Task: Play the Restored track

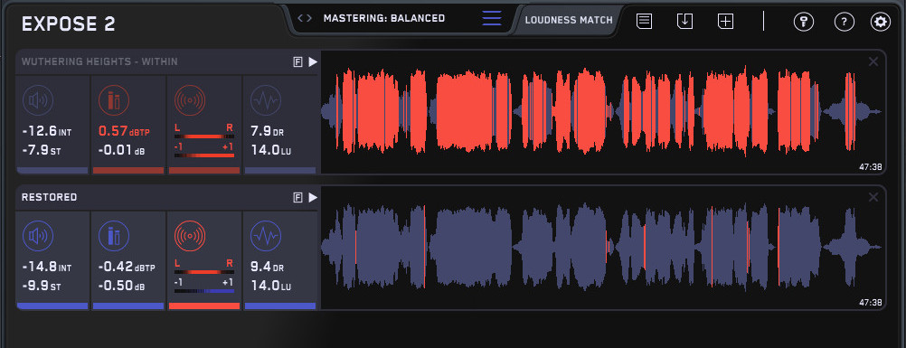Action: pos(313,198)
